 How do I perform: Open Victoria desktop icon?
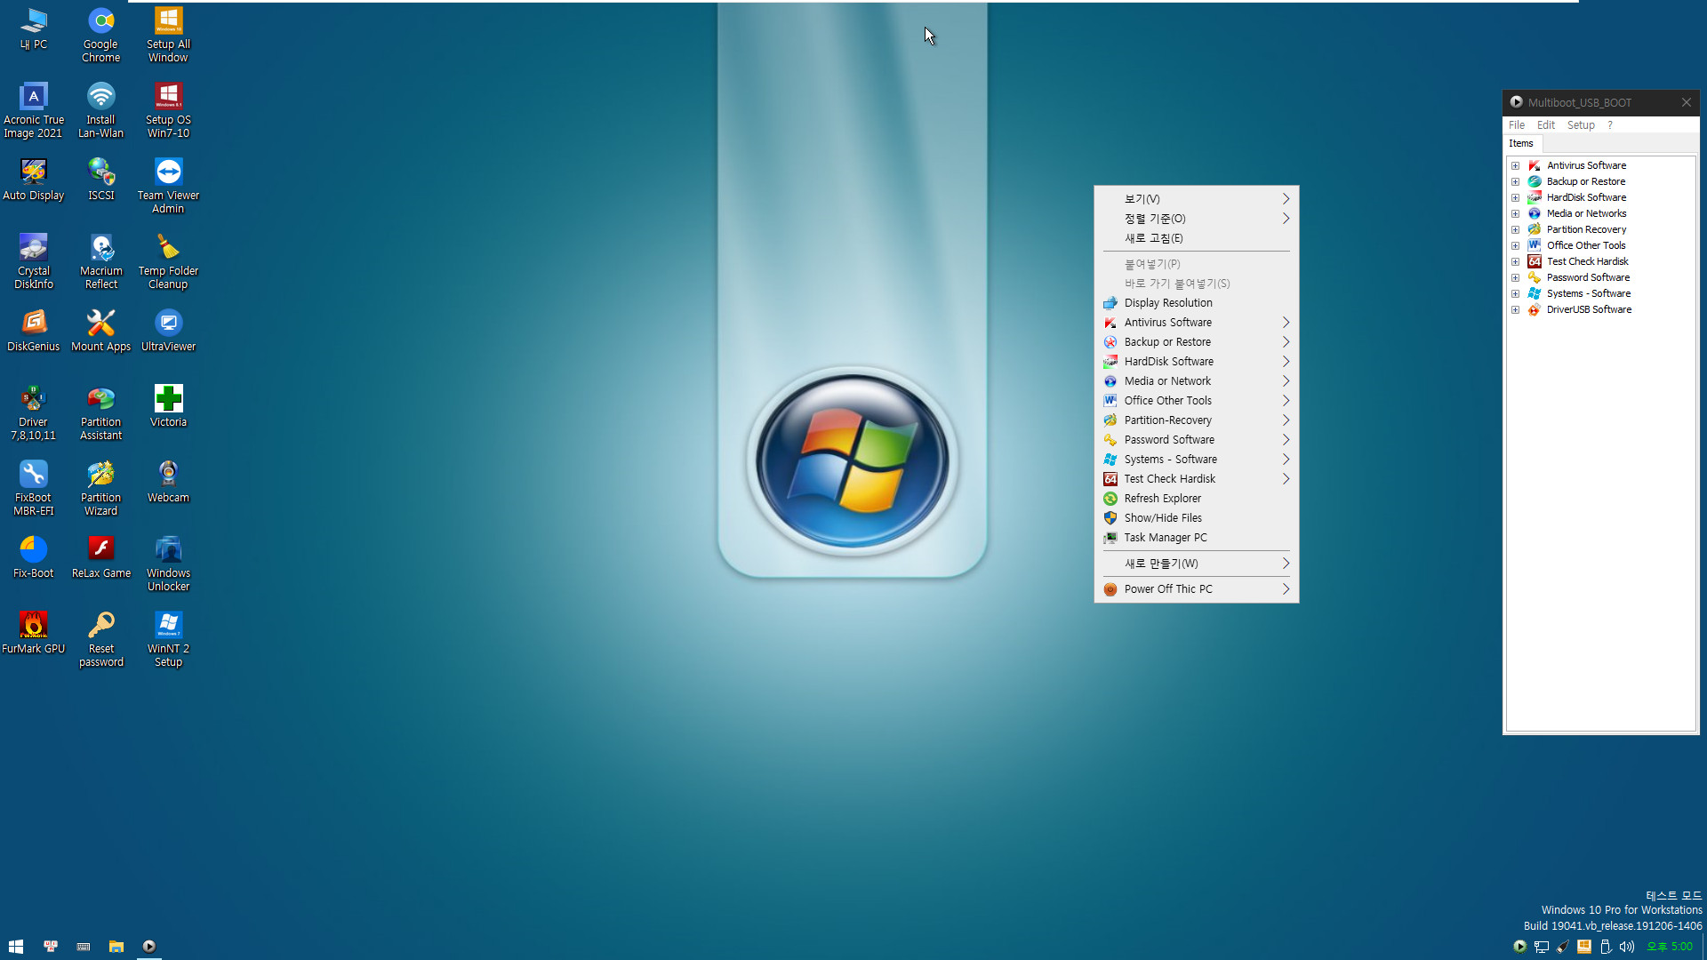coord(168,406)
